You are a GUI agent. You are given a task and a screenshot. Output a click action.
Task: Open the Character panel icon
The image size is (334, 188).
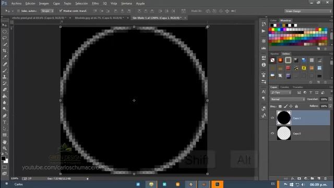264,92
